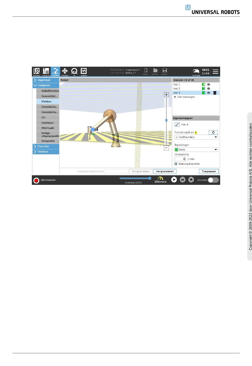Click the copy function refresh icon

[x=213, y=132]
